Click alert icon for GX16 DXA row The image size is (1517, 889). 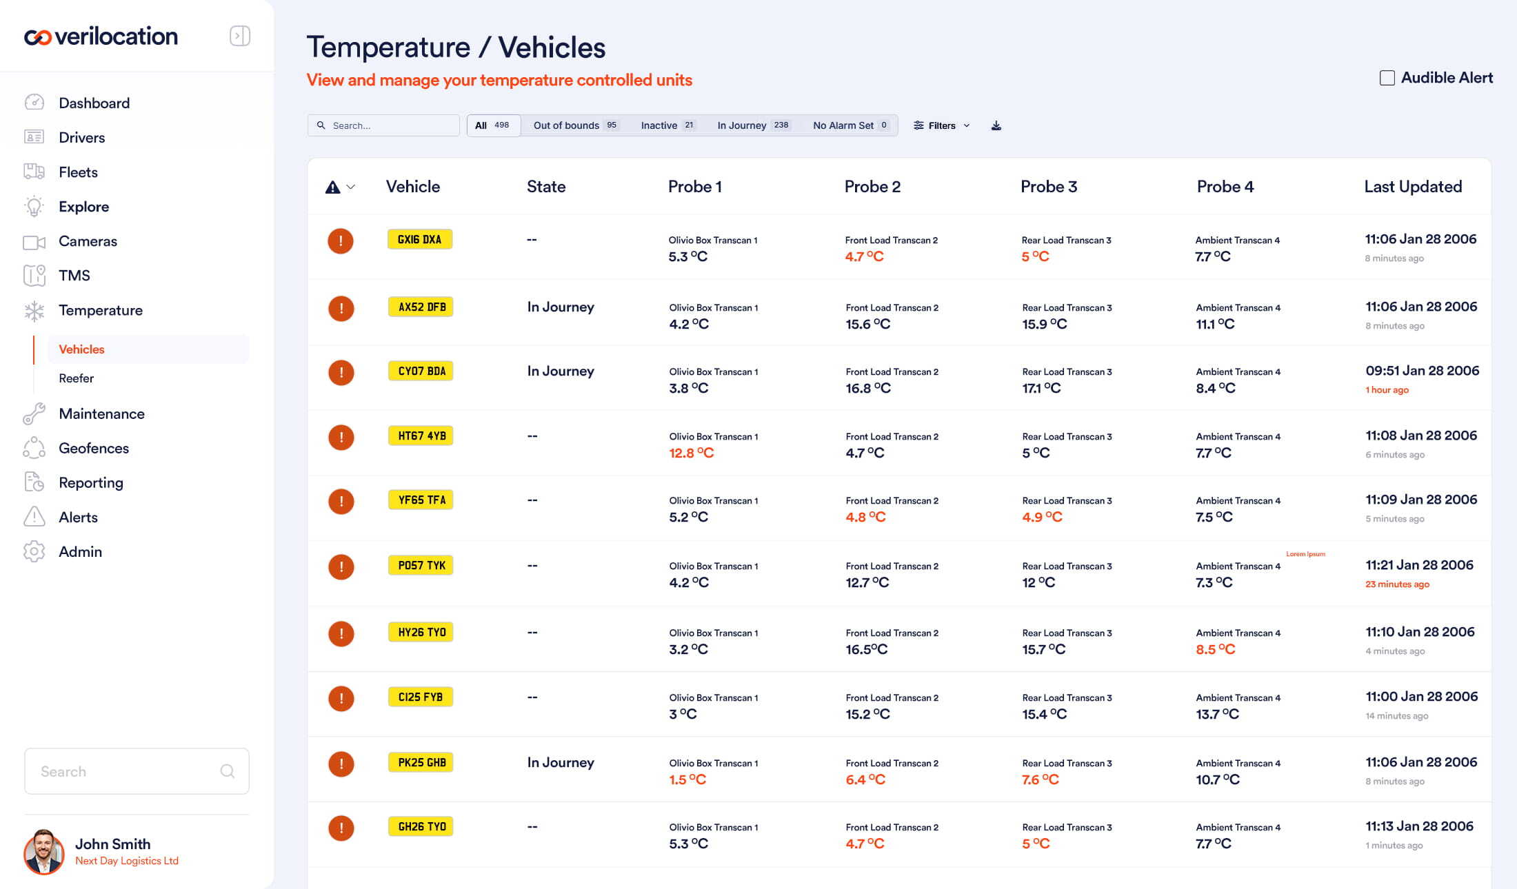click(340, 241)
